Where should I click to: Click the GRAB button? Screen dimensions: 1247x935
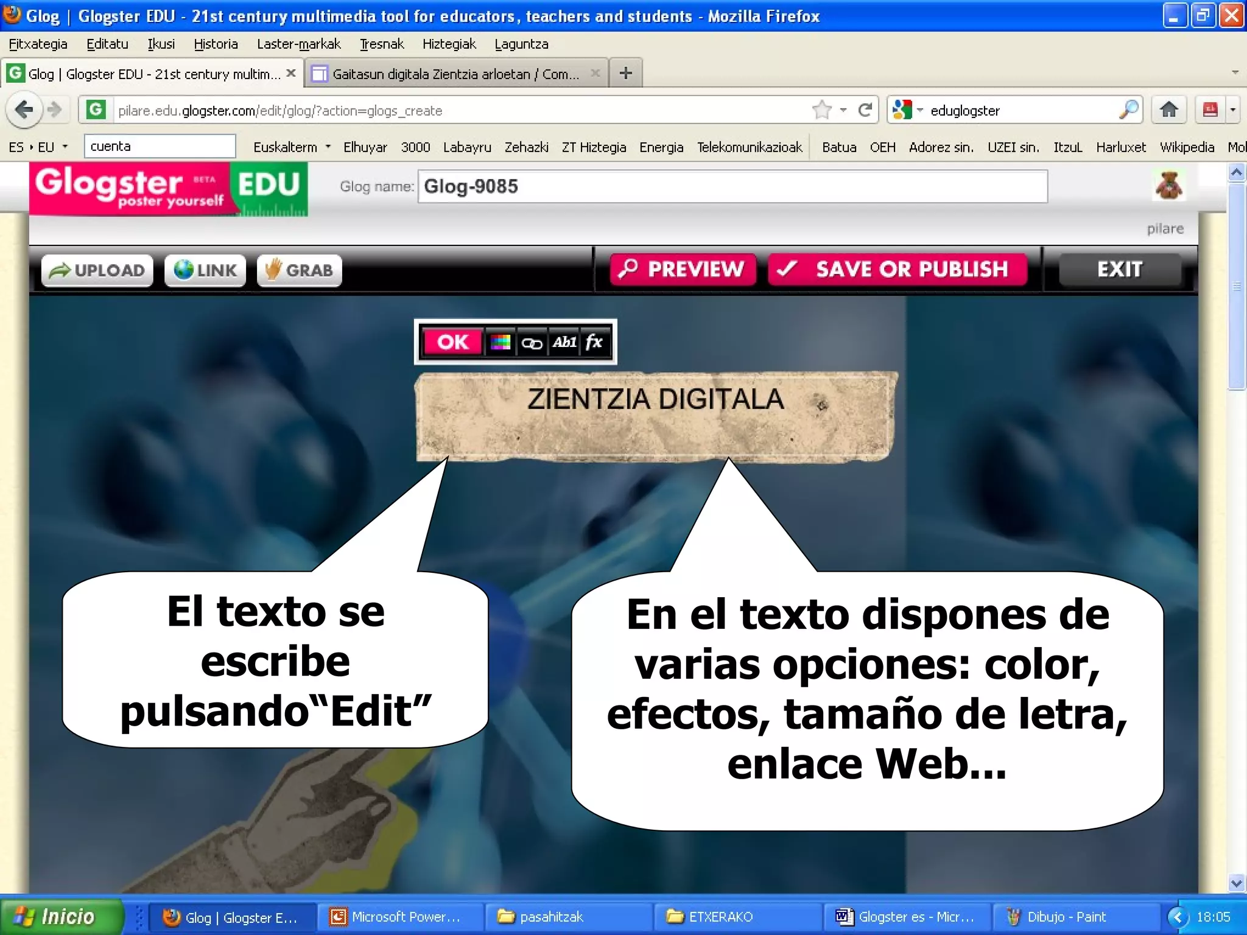[299, 270]
